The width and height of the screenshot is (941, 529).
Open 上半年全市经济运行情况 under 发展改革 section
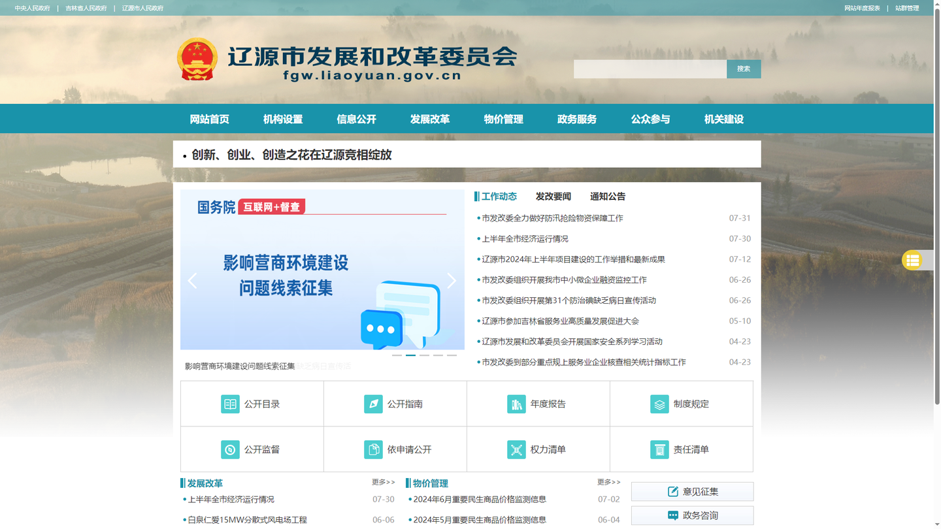click(231, 500)
